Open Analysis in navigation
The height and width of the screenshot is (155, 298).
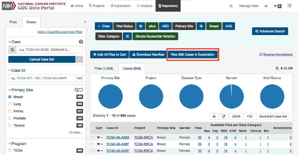145,6
